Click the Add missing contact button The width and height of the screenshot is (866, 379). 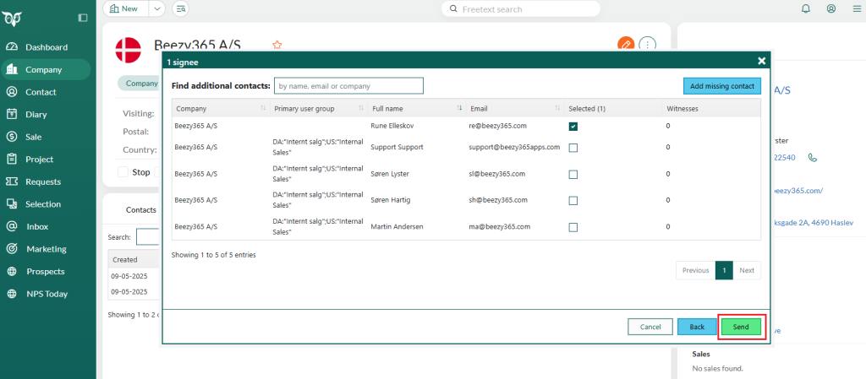tap(722, 86)
